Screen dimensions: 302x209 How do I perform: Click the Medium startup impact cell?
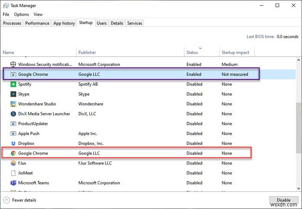[230, 64]
